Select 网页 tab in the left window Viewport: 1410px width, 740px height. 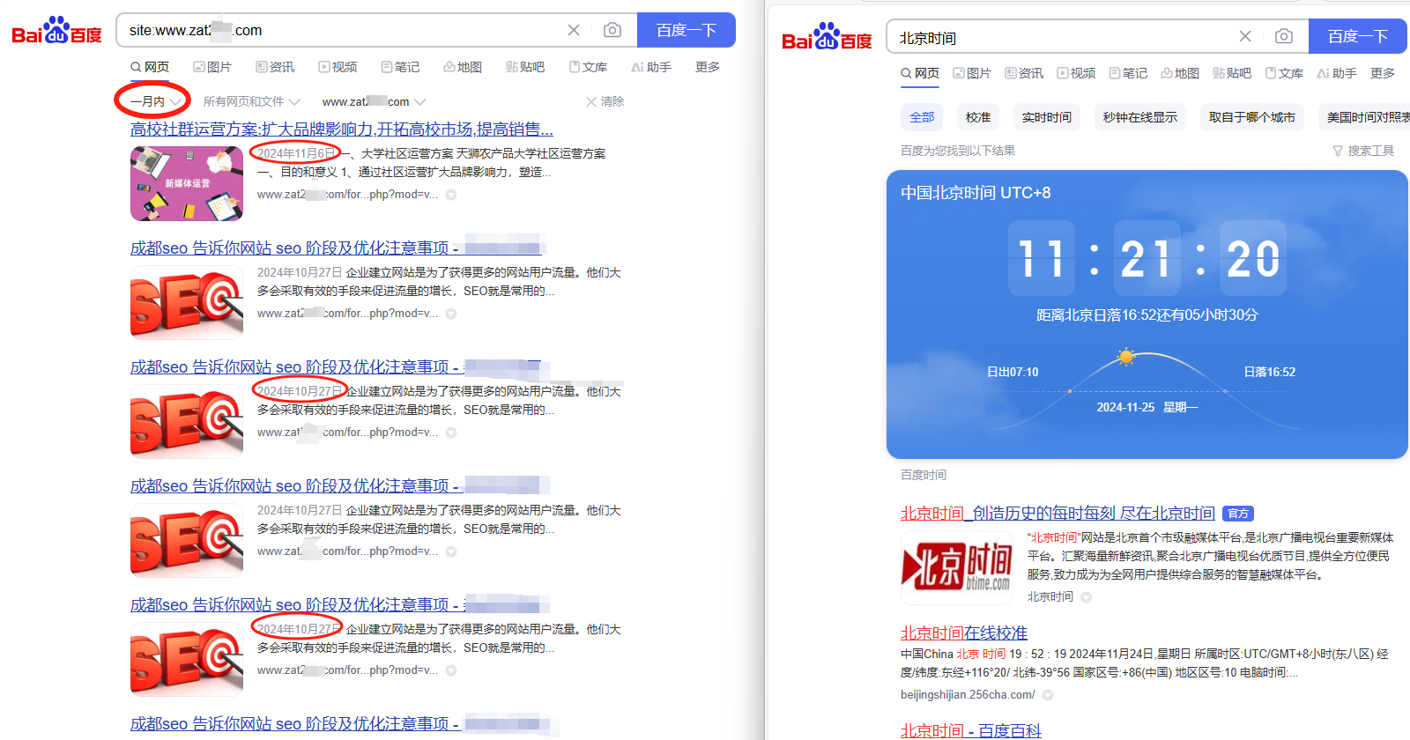[150, 67]
